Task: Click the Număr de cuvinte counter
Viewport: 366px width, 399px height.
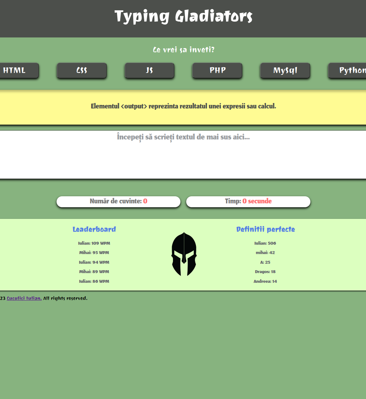Action: 118,201
